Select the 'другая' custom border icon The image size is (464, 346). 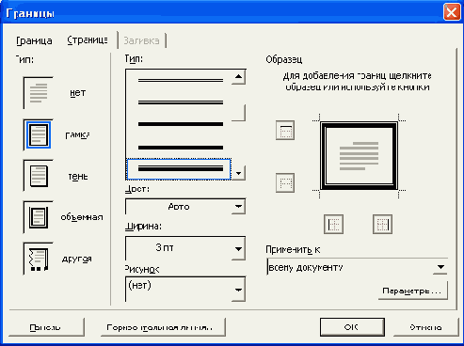39,259
